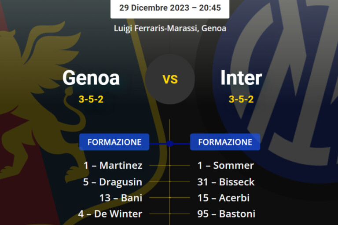This screenshot has height=225, width=338.
Task: Click the yellow 'vs' circle badge
Action: click(170, 79)
